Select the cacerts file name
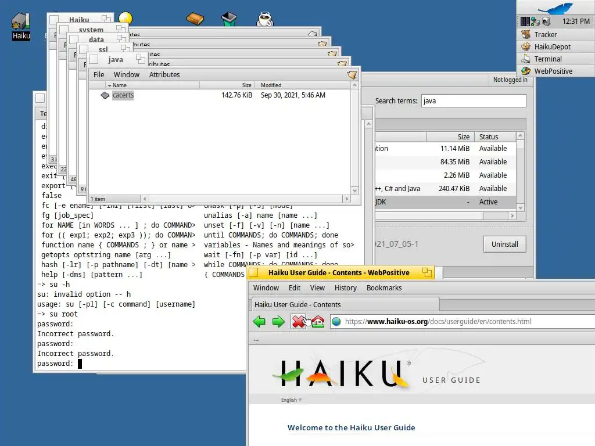 tap(123, 95)
